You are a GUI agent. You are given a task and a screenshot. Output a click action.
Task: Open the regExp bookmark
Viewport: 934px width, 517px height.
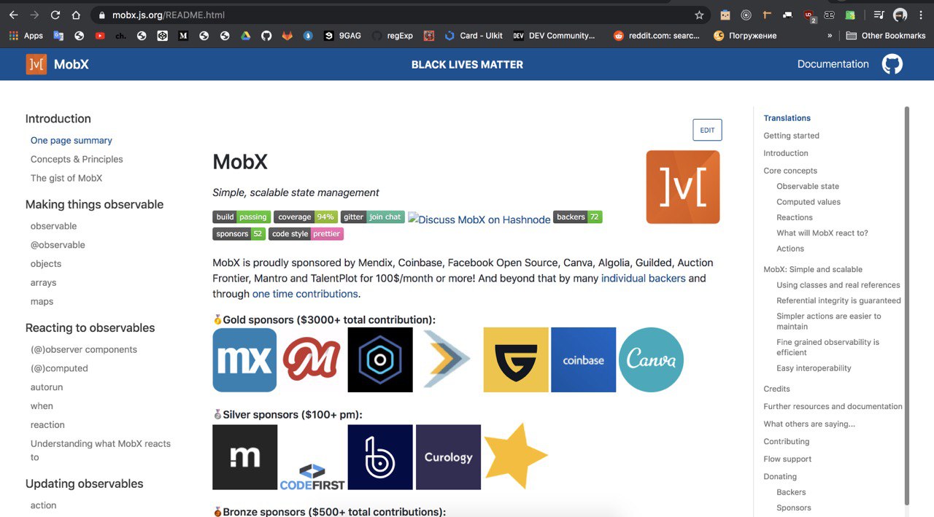coord(392,35)
